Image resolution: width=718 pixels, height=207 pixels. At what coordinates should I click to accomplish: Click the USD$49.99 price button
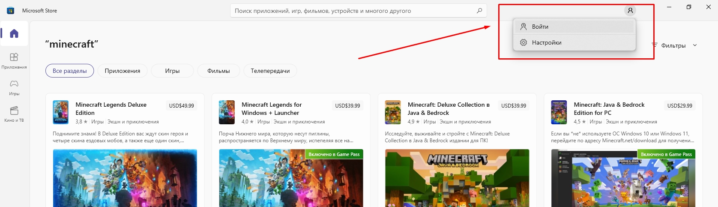tap(181, 105)
